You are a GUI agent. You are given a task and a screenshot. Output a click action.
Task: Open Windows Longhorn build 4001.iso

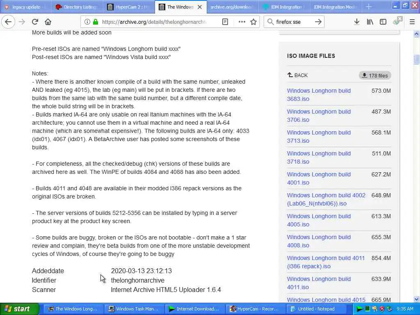[319, 178]
